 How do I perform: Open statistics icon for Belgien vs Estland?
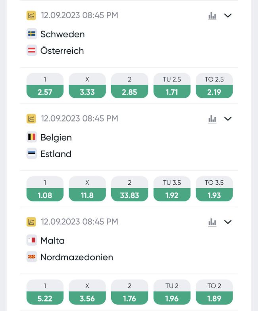tap(212, 119)
